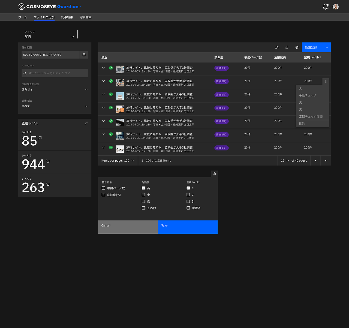Click the 監視レベル1 column header

[312, 58]
